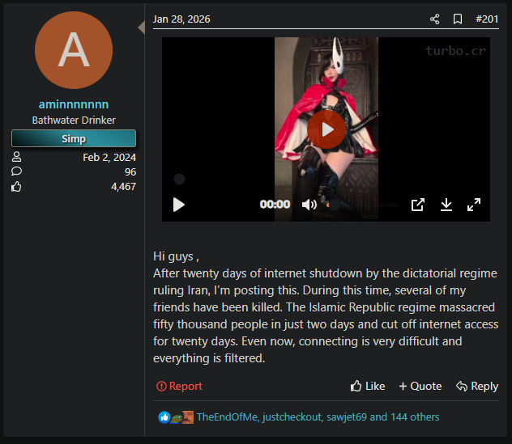Open video in new window icon

click(x=418, y=205)
